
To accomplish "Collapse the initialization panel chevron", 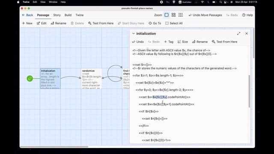I will (x=134, y=33).
